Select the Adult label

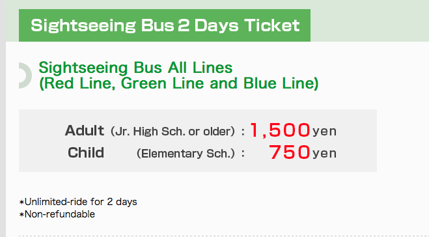[x=84, y=130]
